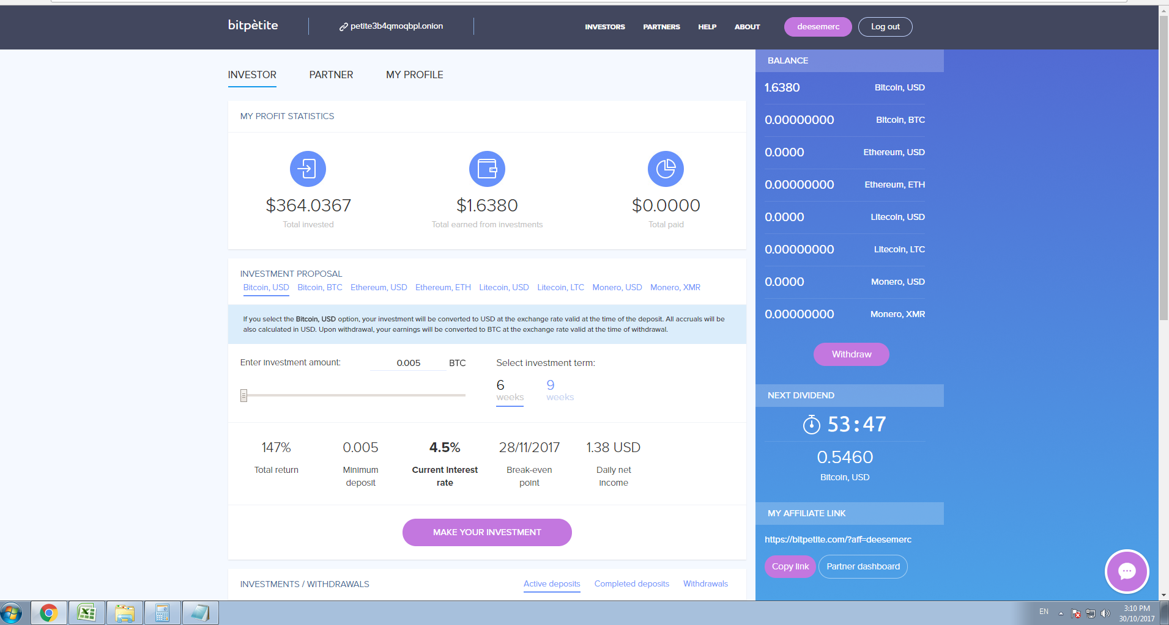1169x625 pixels.
Task: Click the petite3b4qmoqbpl.onion address link
Action: tap(396, 26)
